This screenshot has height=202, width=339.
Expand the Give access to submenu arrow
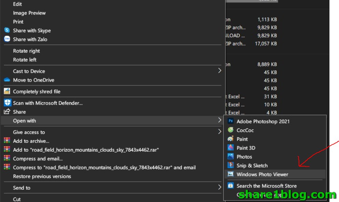pos(220,132)
